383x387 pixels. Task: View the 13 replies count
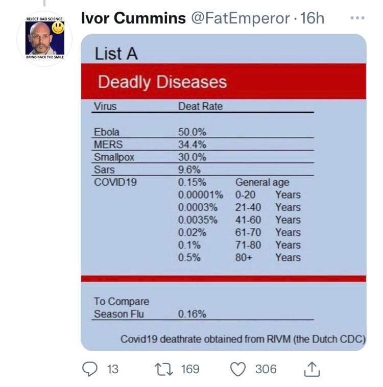pyautogui.click(x=113, y=369)
